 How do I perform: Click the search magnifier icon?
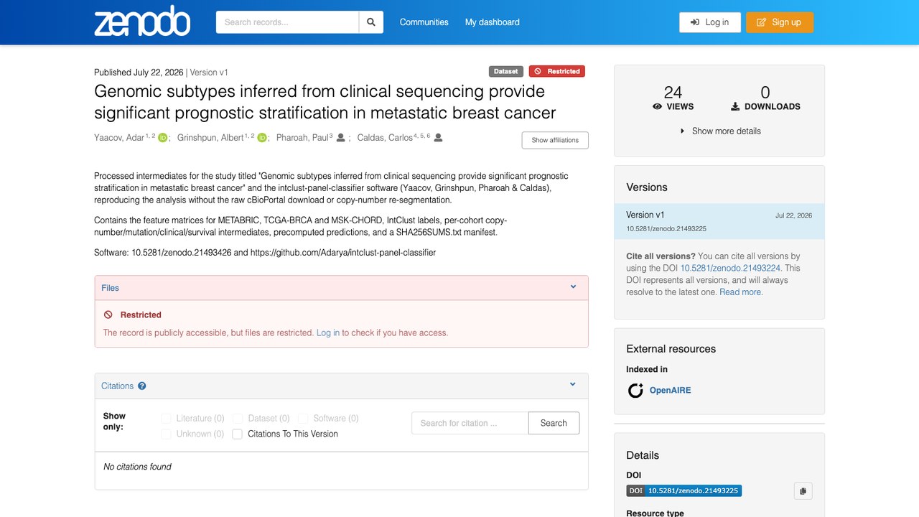[x=371, y=22]
